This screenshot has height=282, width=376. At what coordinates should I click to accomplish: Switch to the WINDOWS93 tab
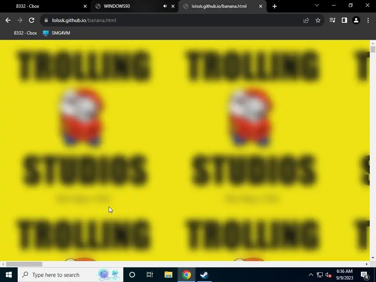pyautogui.click(x=130, y=6)
